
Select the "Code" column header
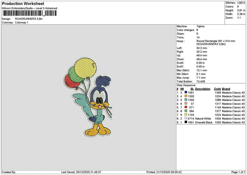pyautogui.click(x=217, y=89)
